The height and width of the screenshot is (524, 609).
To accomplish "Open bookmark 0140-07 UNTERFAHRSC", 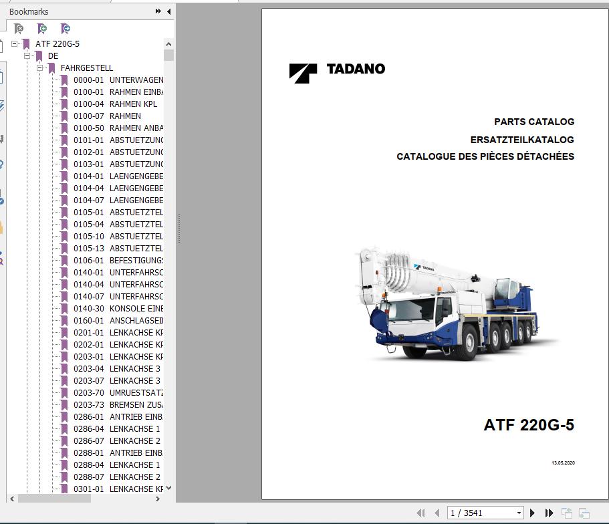I will (x=118, y=297).
